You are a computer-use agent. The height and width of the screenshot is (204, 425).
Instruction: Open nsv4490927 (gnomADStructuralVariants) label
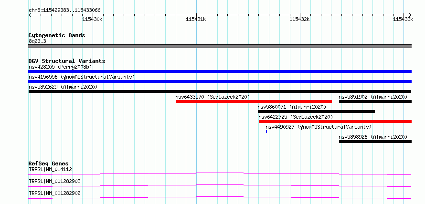click(319, 127)
